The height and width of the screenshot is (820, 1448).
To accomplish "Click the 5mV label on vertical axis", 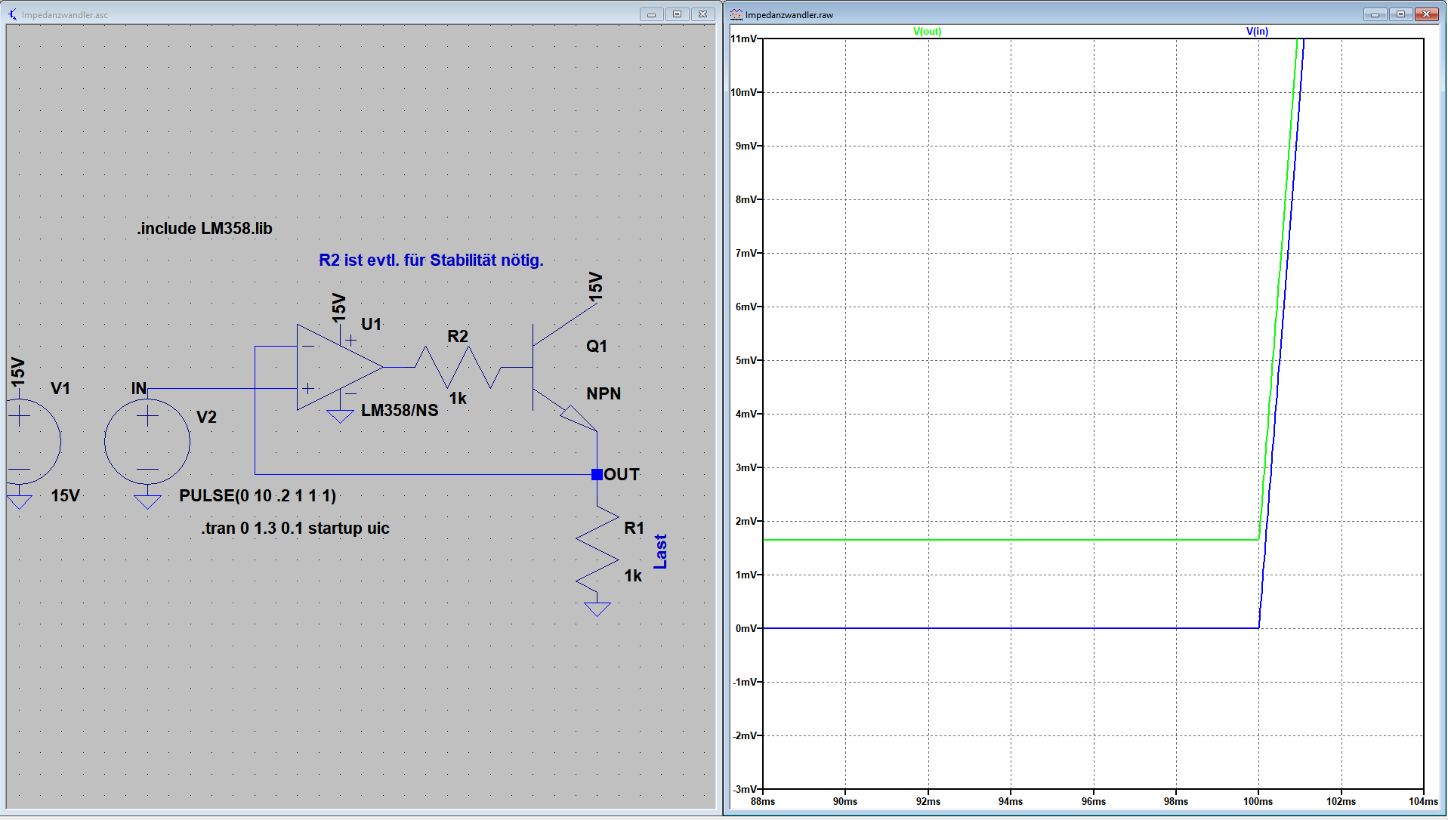I will 746,361.
